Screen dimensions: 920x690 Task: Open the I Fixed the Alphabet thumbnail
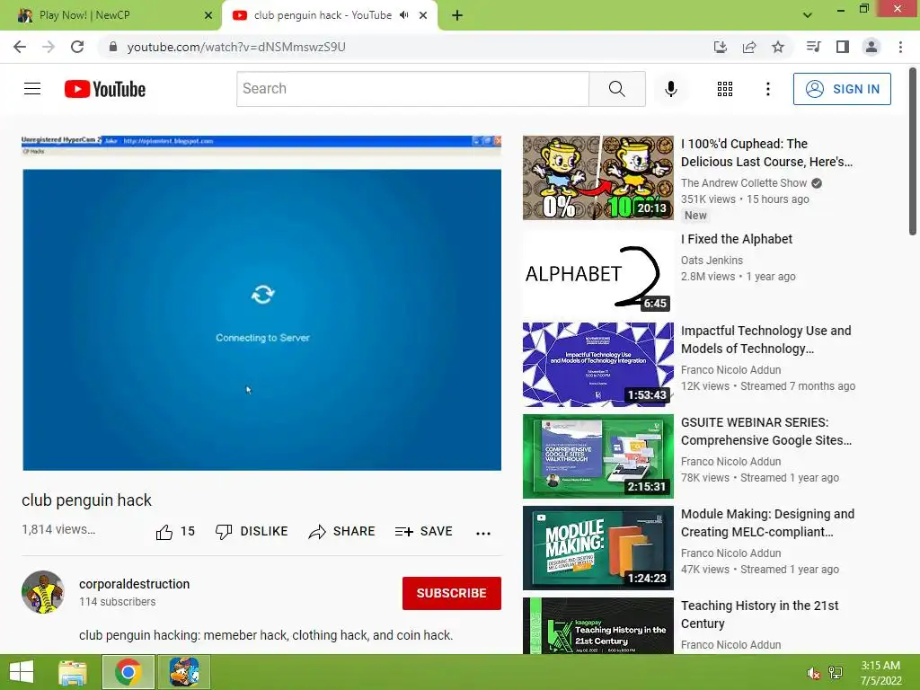597,271
